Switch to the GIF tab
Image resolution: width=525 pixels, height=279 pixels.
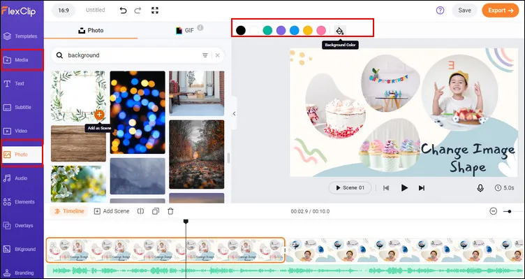(x=185, y=31)
